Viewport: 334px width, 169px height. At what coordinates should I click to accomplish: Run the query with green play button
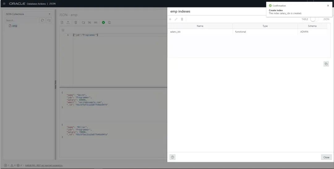click(x=103, y=22)
